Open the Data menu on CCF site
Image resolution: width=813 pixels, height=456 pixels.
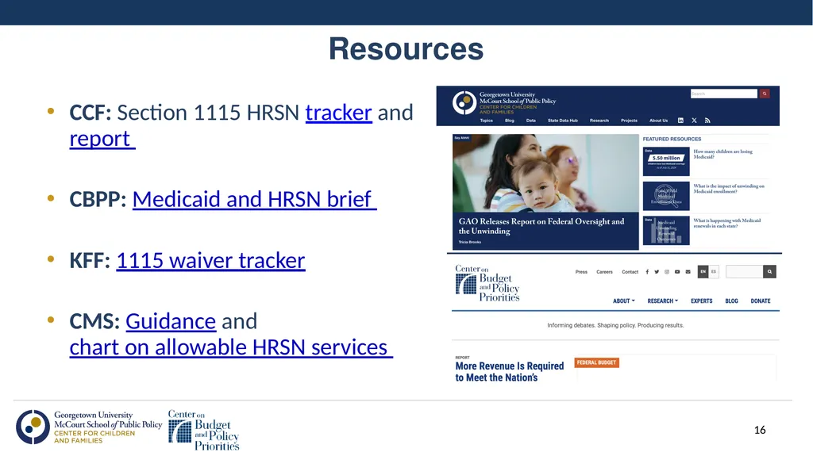531,121
